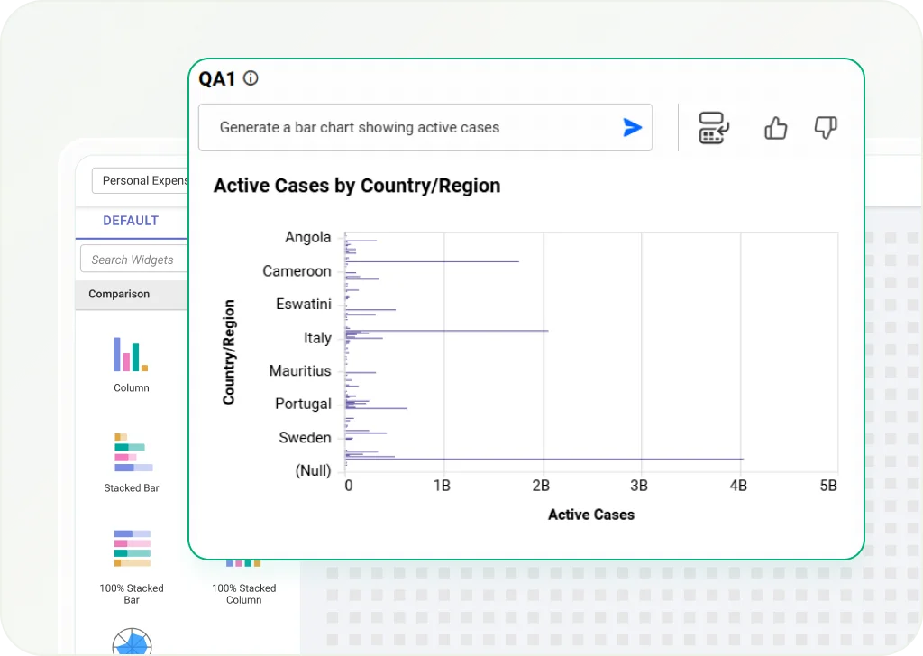Click the Active Cases by Country/Region title

click(x=356, y=187)
